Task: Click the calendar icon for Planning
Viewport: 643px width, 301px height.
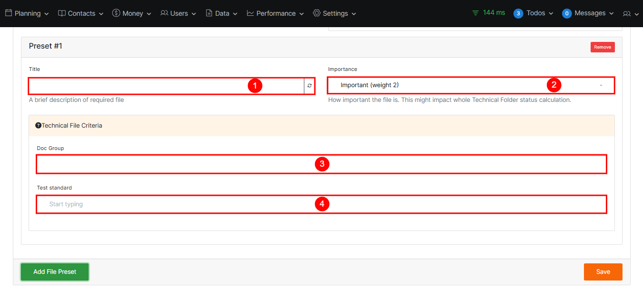Action: click(9, 13)
